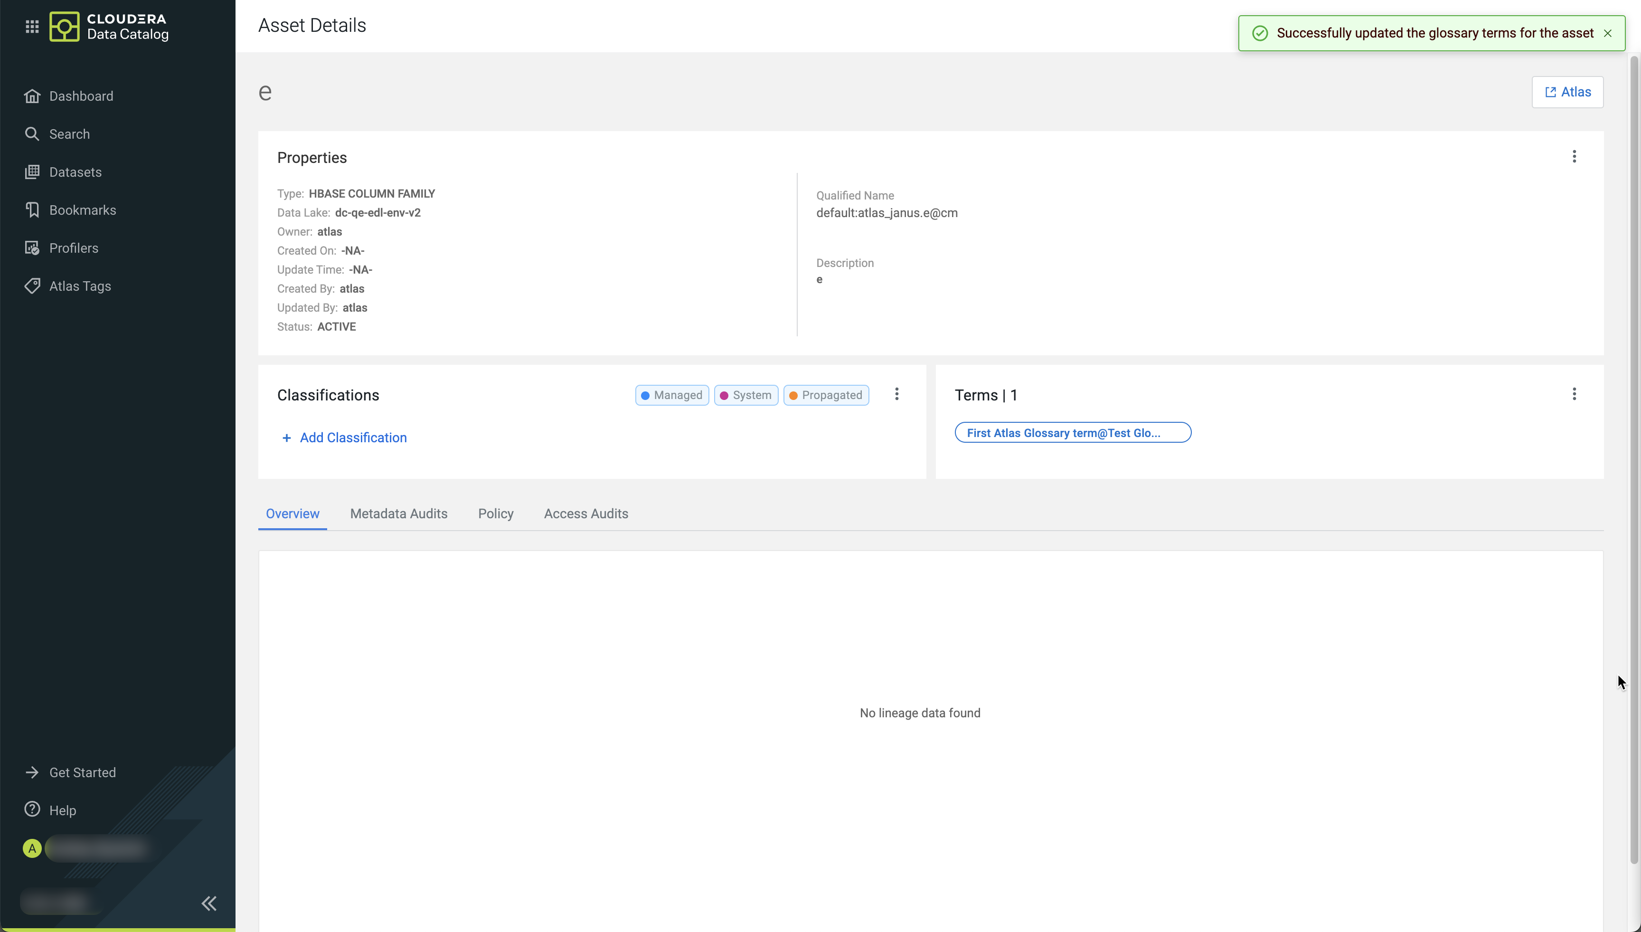1641x932 pixels.
Task: Collapse the sidebar with double chevron
Action: pyautogui.click(x=209, y=904)
